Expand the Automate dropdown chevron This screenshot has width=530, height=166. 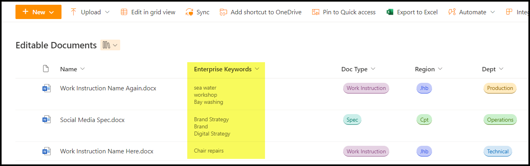[493, 12]
